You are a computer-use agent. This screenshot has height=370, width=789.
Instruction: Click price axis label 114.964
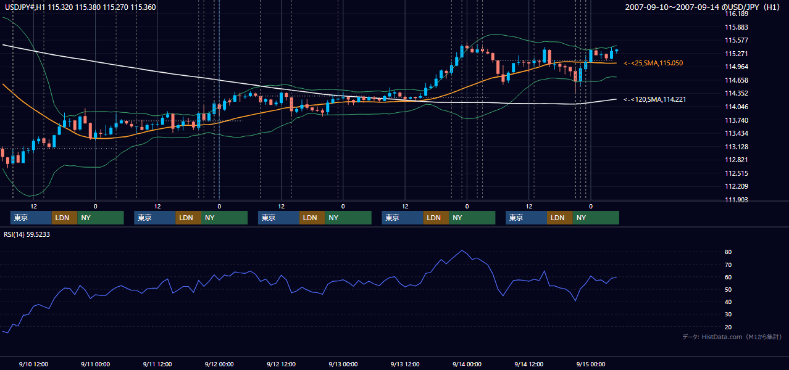(x=737, y=67)
